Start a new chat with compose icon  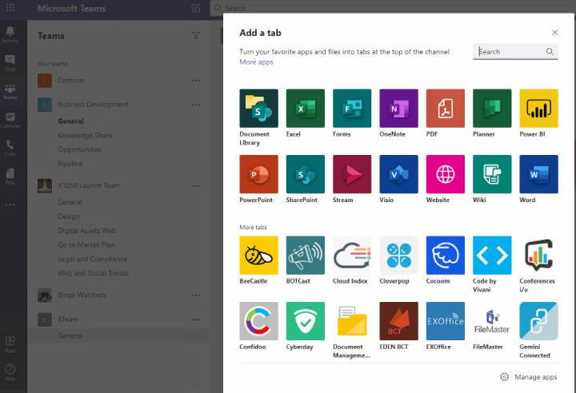(x=196, y=8)
